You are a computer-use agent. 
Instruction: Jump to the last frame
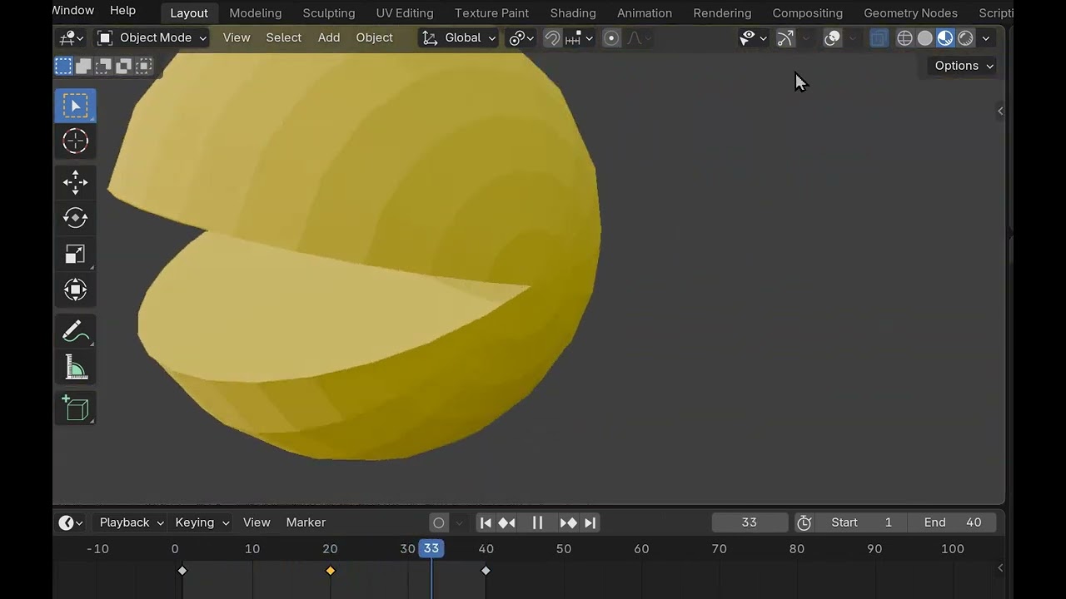(x=590, y=522)
